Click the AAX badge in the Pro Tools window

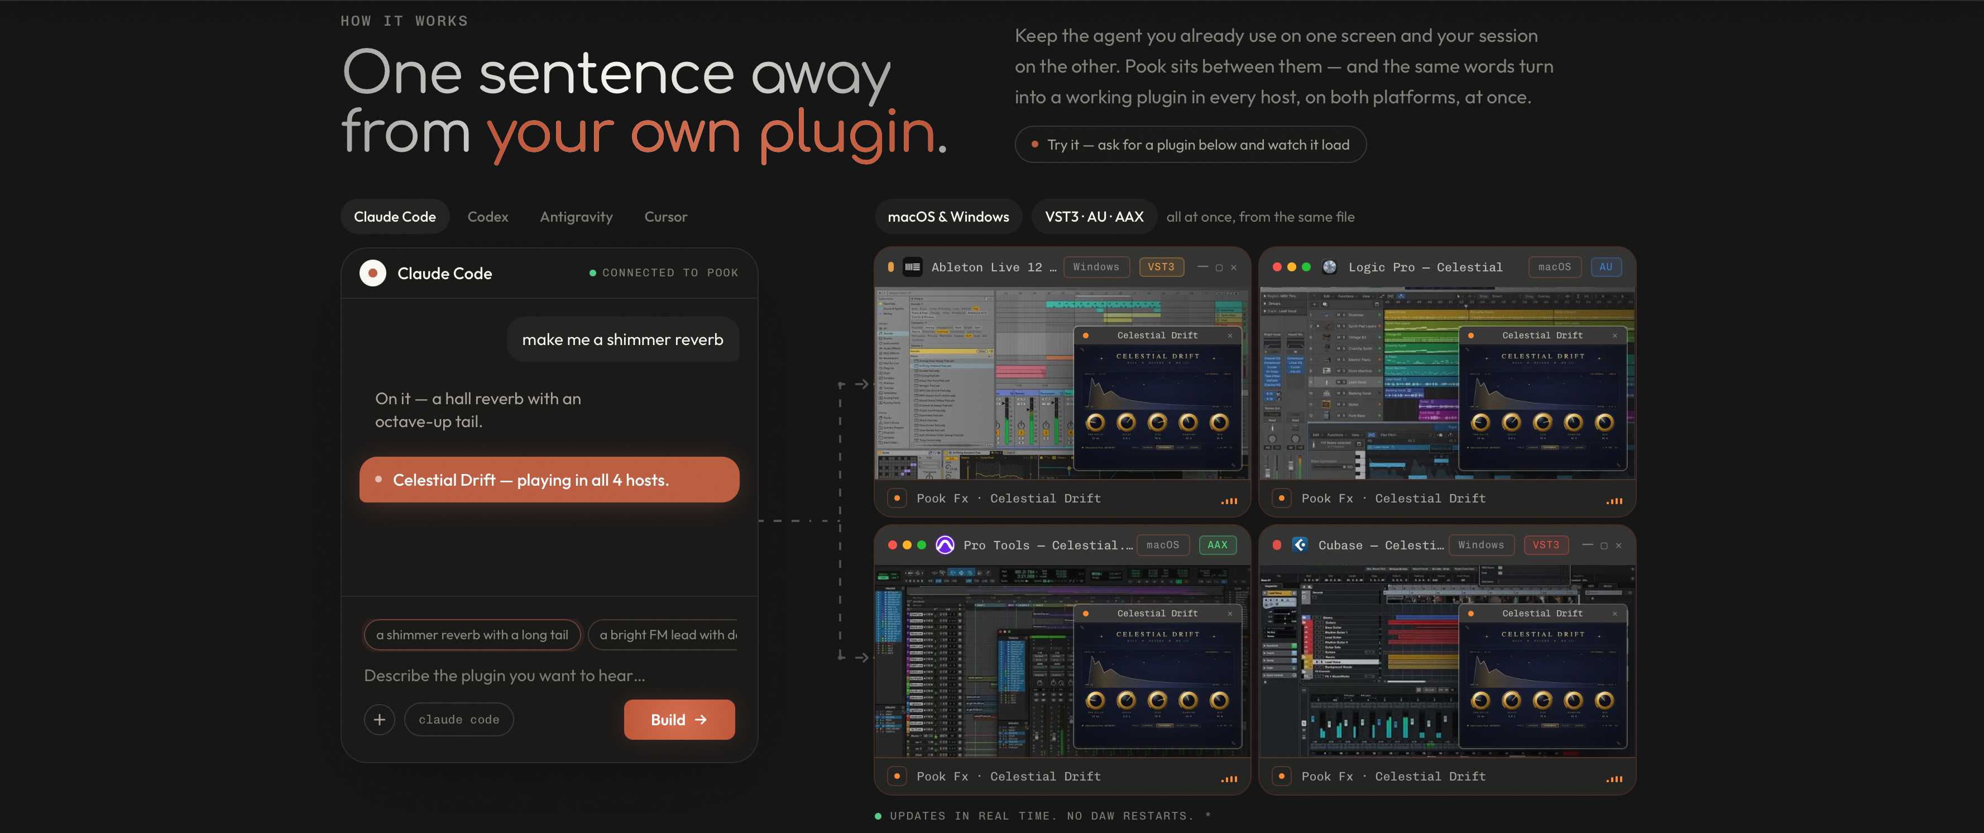coord(1217,545)
